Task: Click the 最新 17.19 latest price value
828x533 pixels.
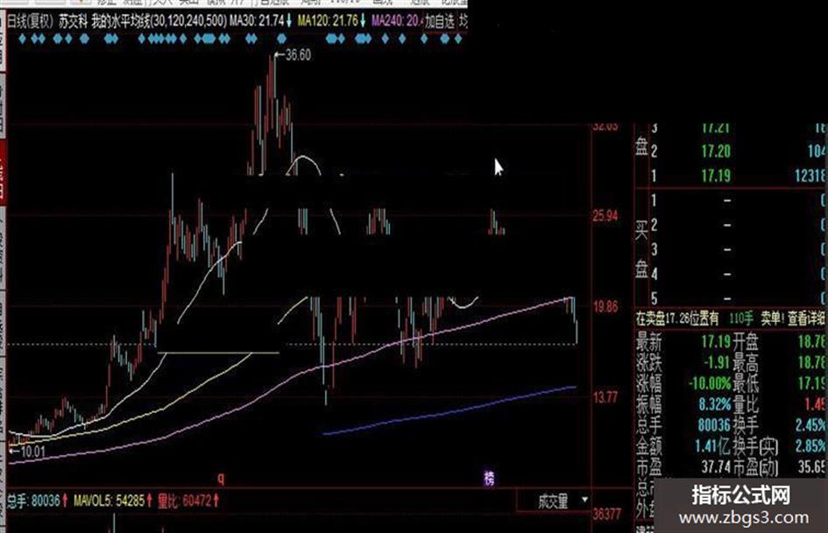Action: tap(716, 341)
